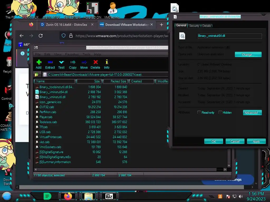Sort by the Packed Size column header
The image size is (270, 202).
(x=115, y=81)
